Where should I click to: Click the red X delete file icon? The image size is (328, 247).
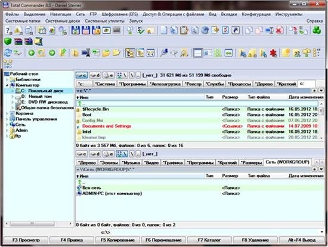[280, 30]
